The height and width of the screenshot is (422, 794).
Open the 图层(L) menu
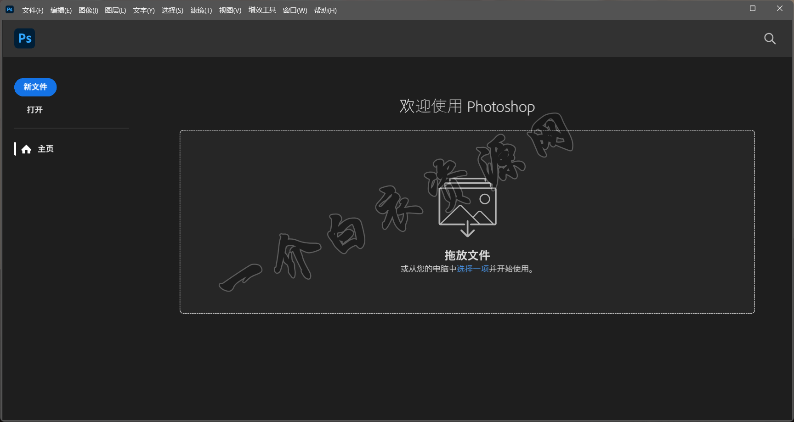115,11
